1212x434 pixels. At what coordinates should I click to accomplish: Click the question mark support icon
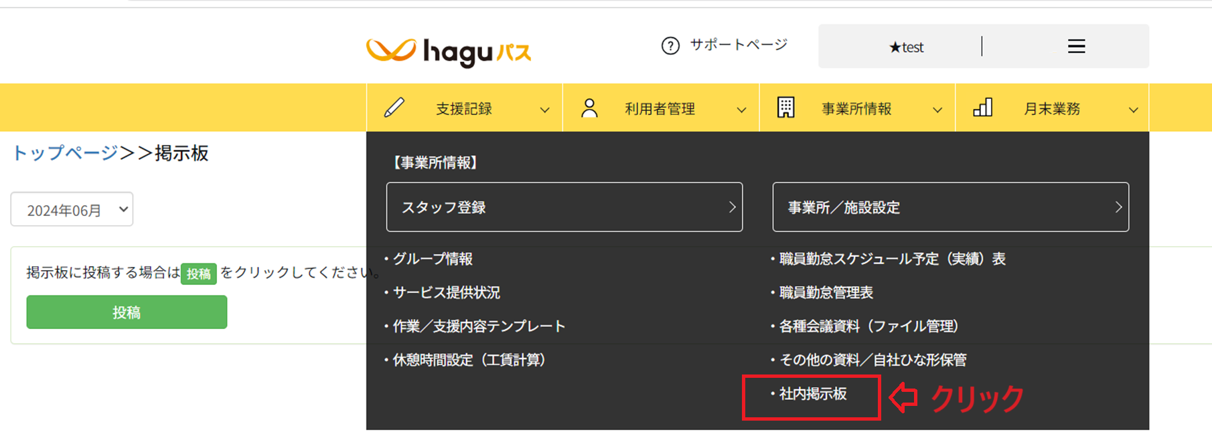pyautogui.click(x=670, y=45)
